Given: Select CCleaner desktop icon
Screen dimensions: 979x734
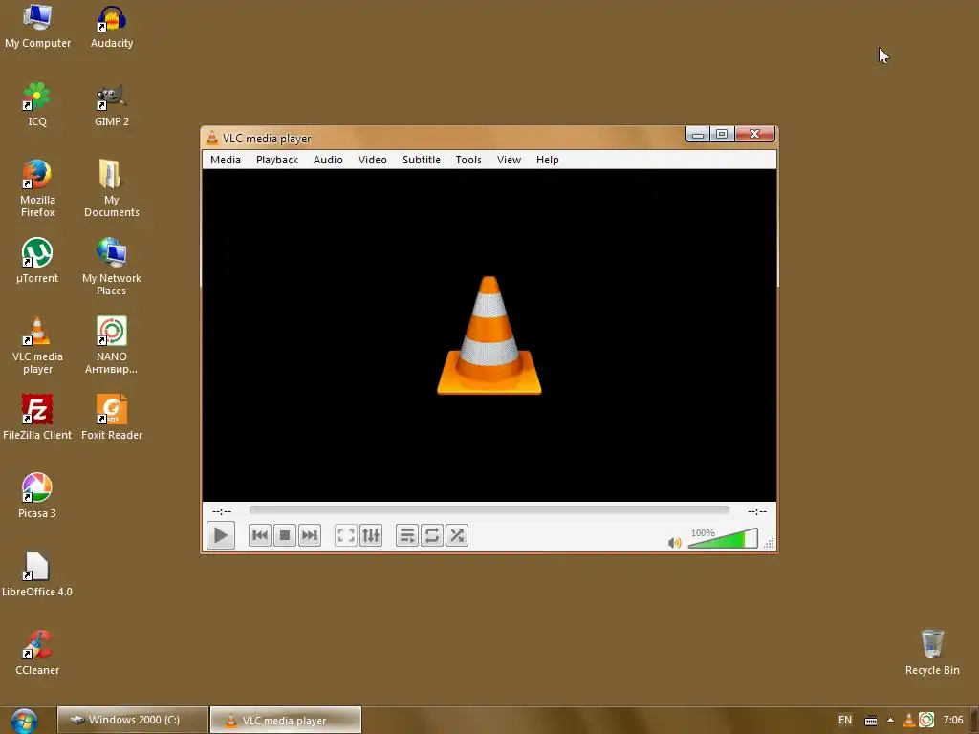Looking at the screenshot, I should coord(37,653).
